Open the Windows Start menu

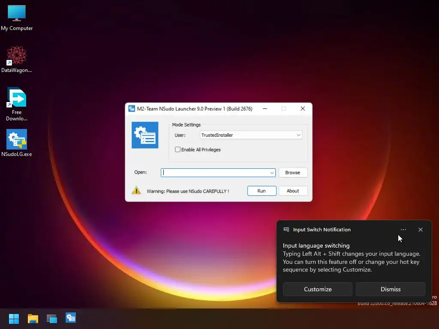(14, 318)
